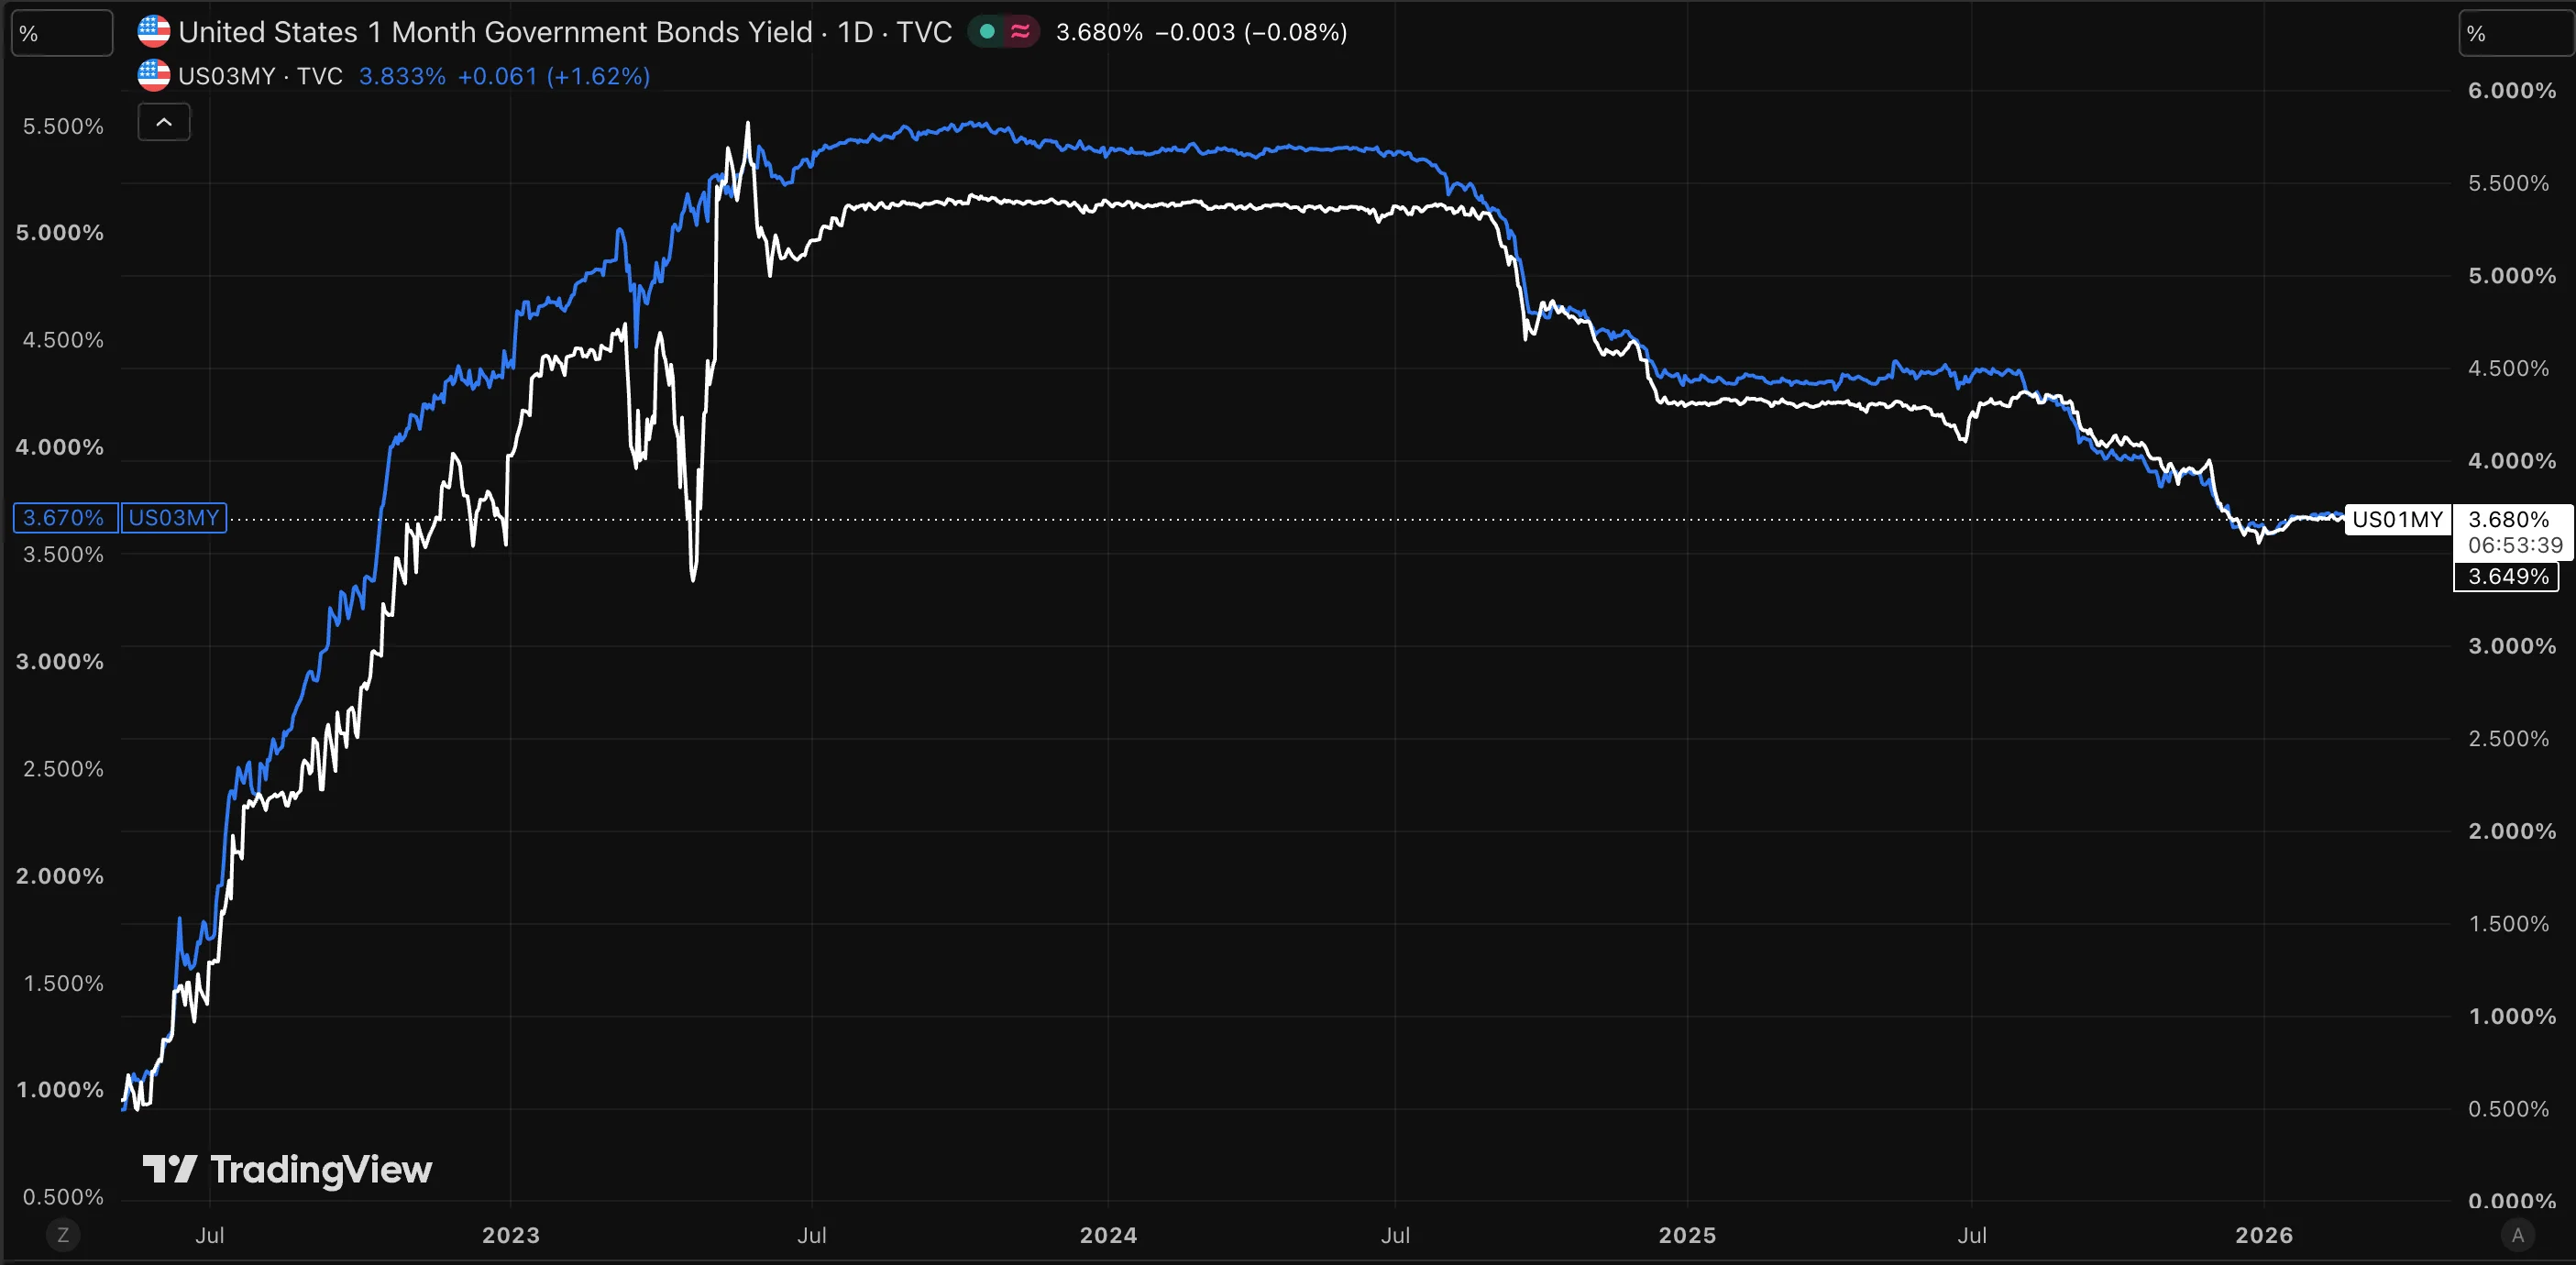
Task: Click the 06:53:39 countdown label
Action: (2515, 546)
